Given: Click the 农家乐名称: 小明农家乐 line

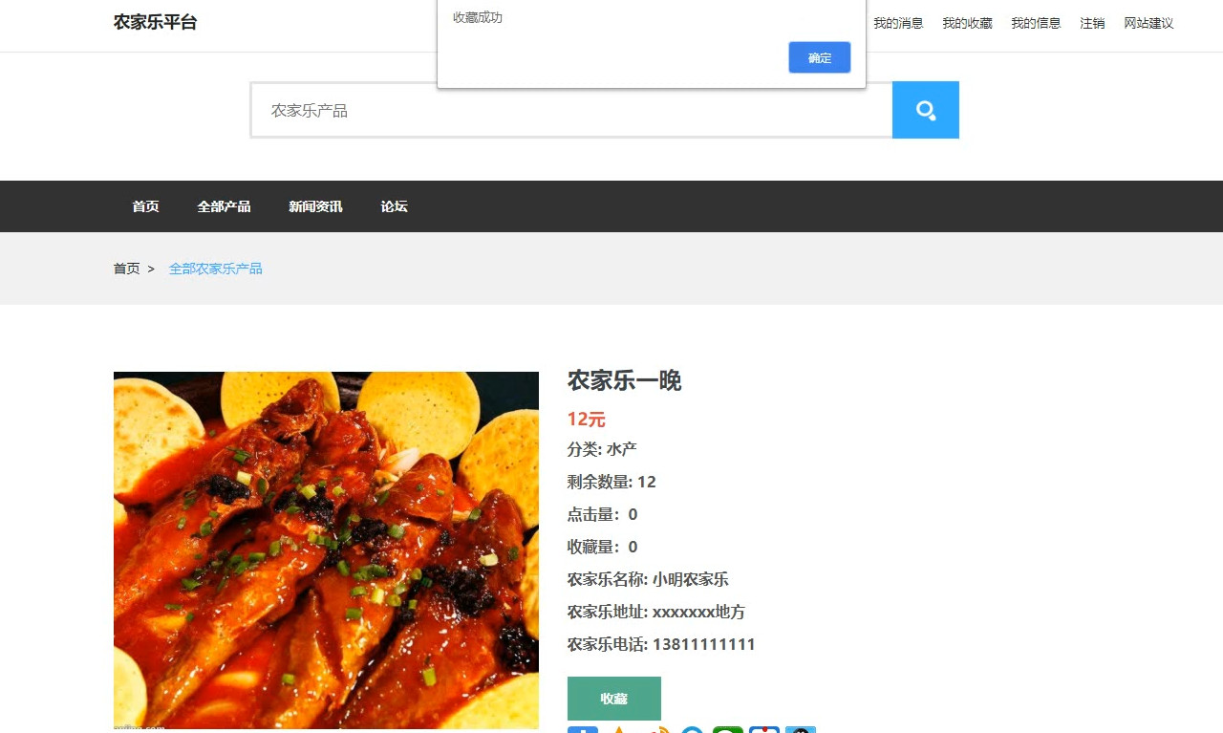Looking at the screenshot, I should (648, 579).
